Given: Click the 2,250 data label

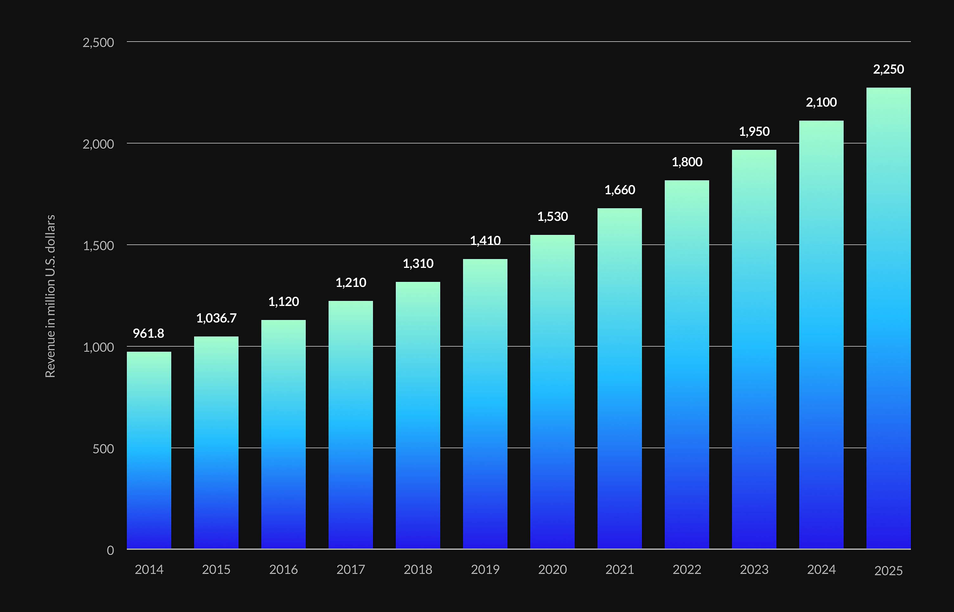Looking at the screenshot, I should click(888, 70).
